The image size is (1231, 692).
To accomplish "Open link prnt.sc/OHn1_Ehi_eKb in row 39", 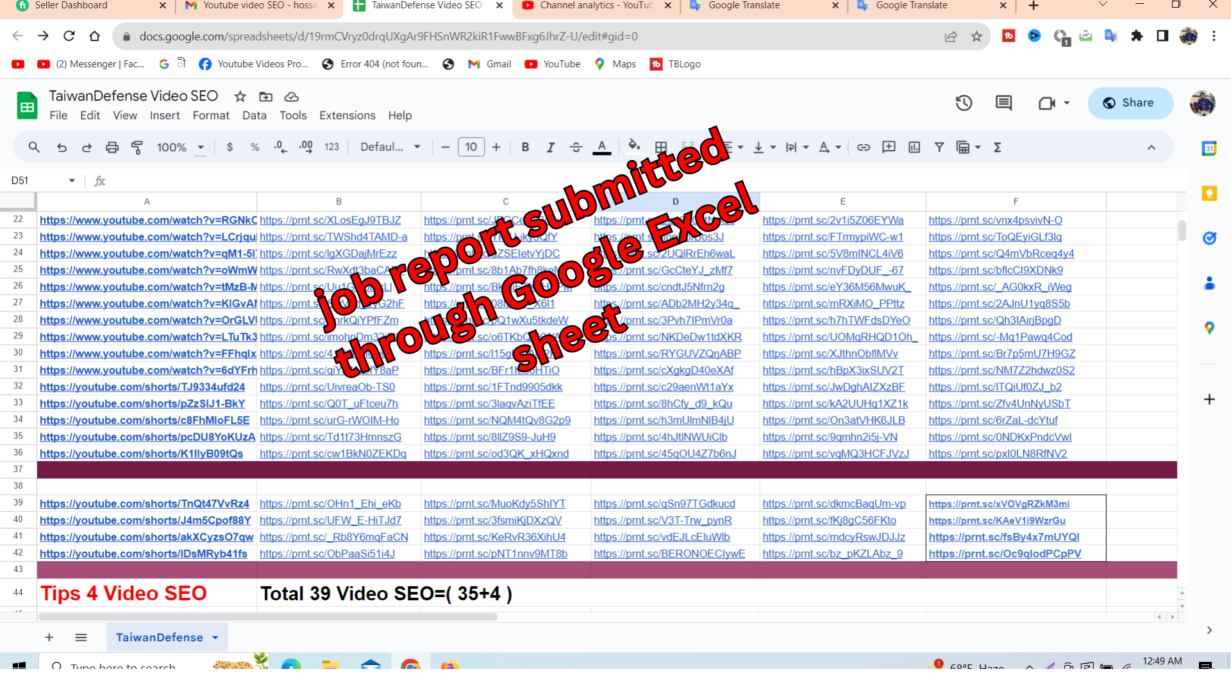I will [x=330, y=504].
